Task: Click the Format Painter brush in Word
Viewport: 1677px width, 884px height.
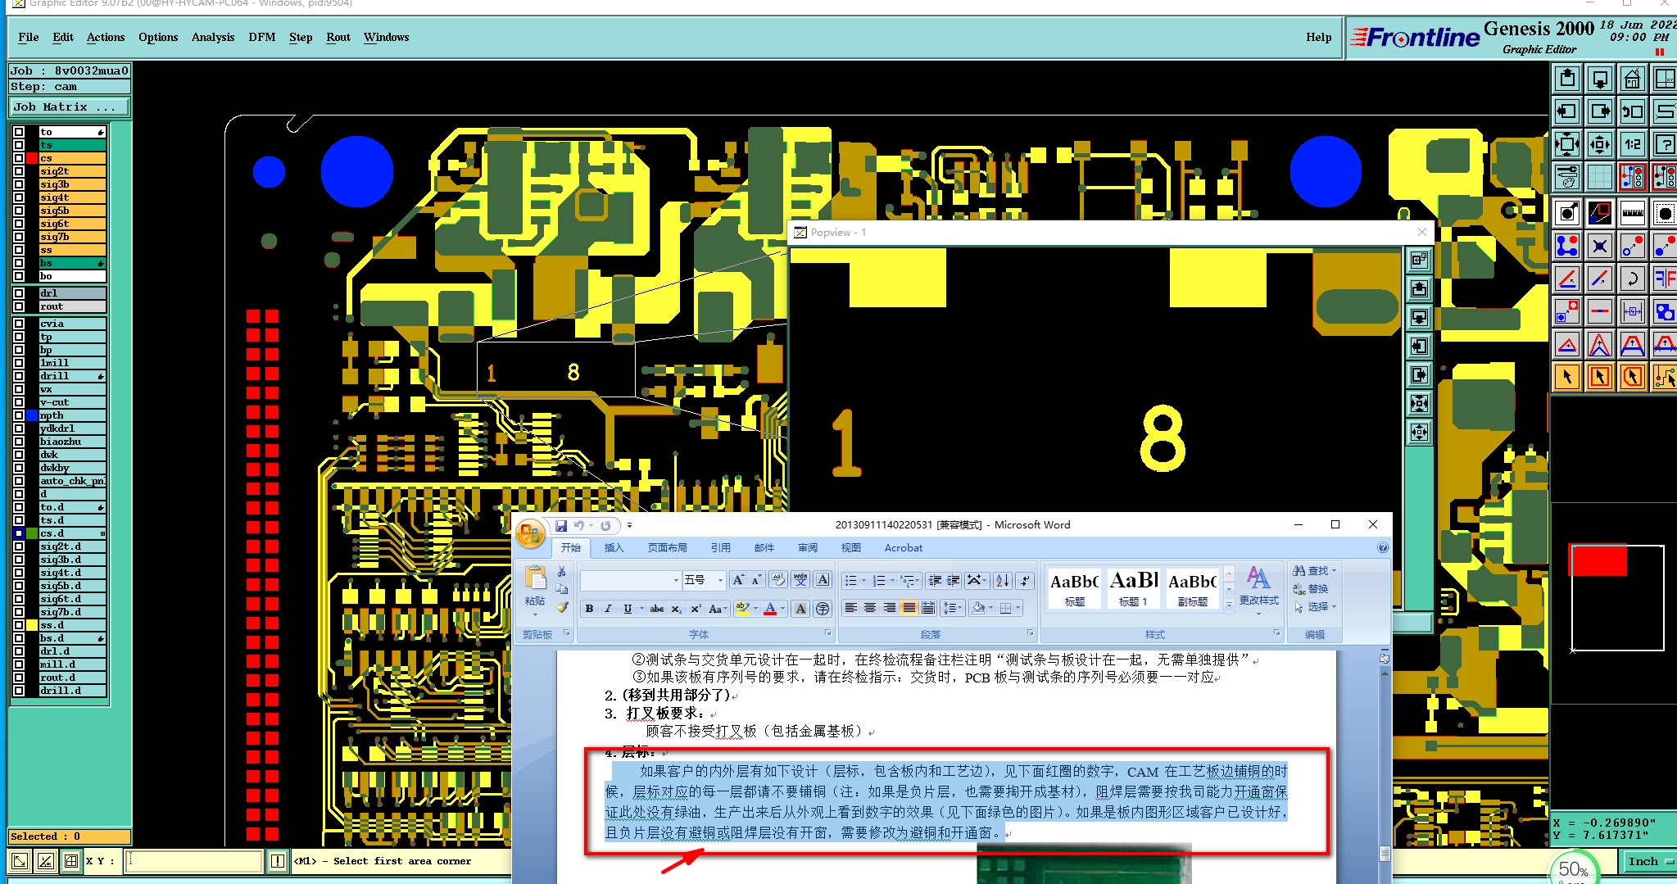Action: 562,607
